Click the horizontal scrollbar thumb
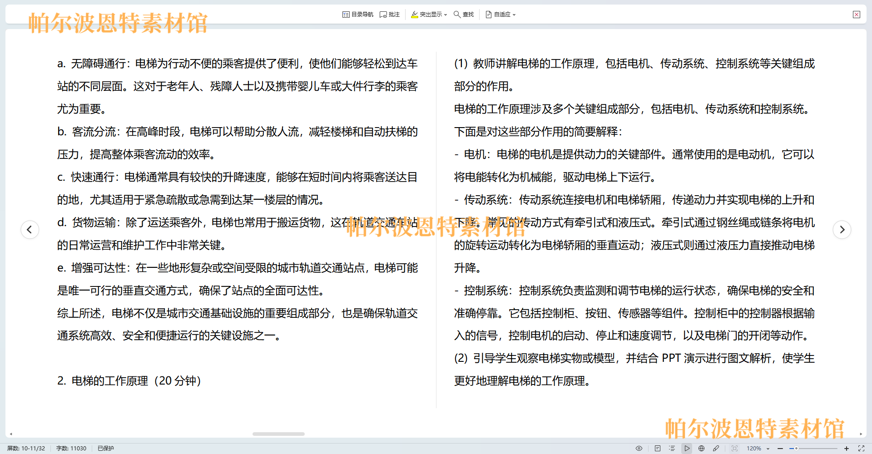The image size is (872, 454). tap(278, 434)
